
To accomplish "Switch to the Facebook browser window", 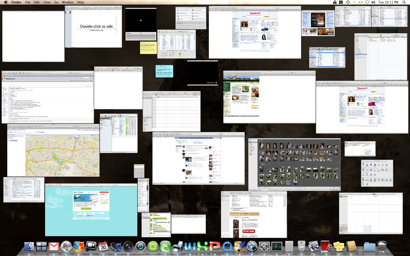I will tap(199, 158).
